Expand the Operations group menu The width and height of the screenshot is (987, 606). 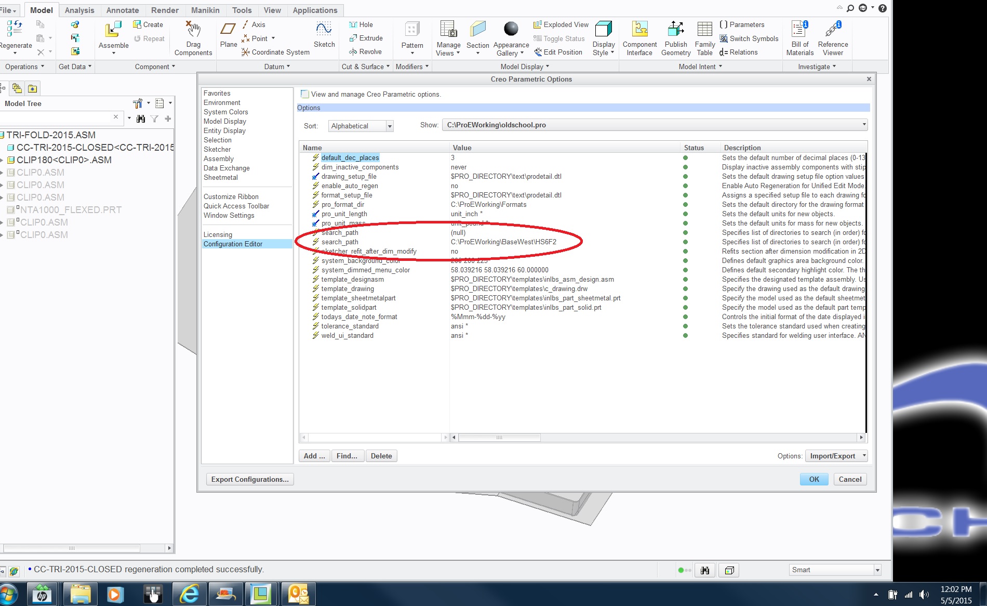[24, 67]
